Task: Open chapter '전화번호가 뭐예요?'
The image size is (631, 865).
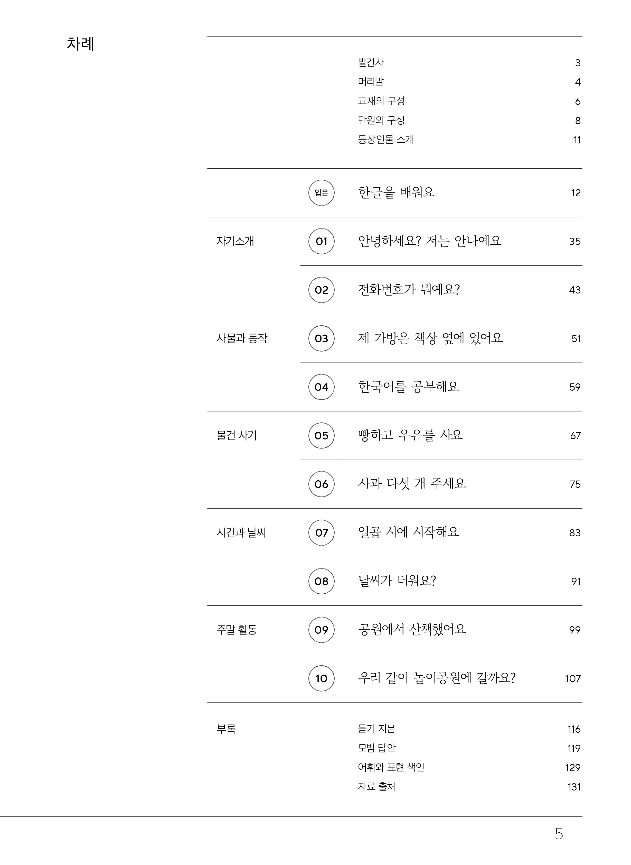Action: tap(409, 289)
